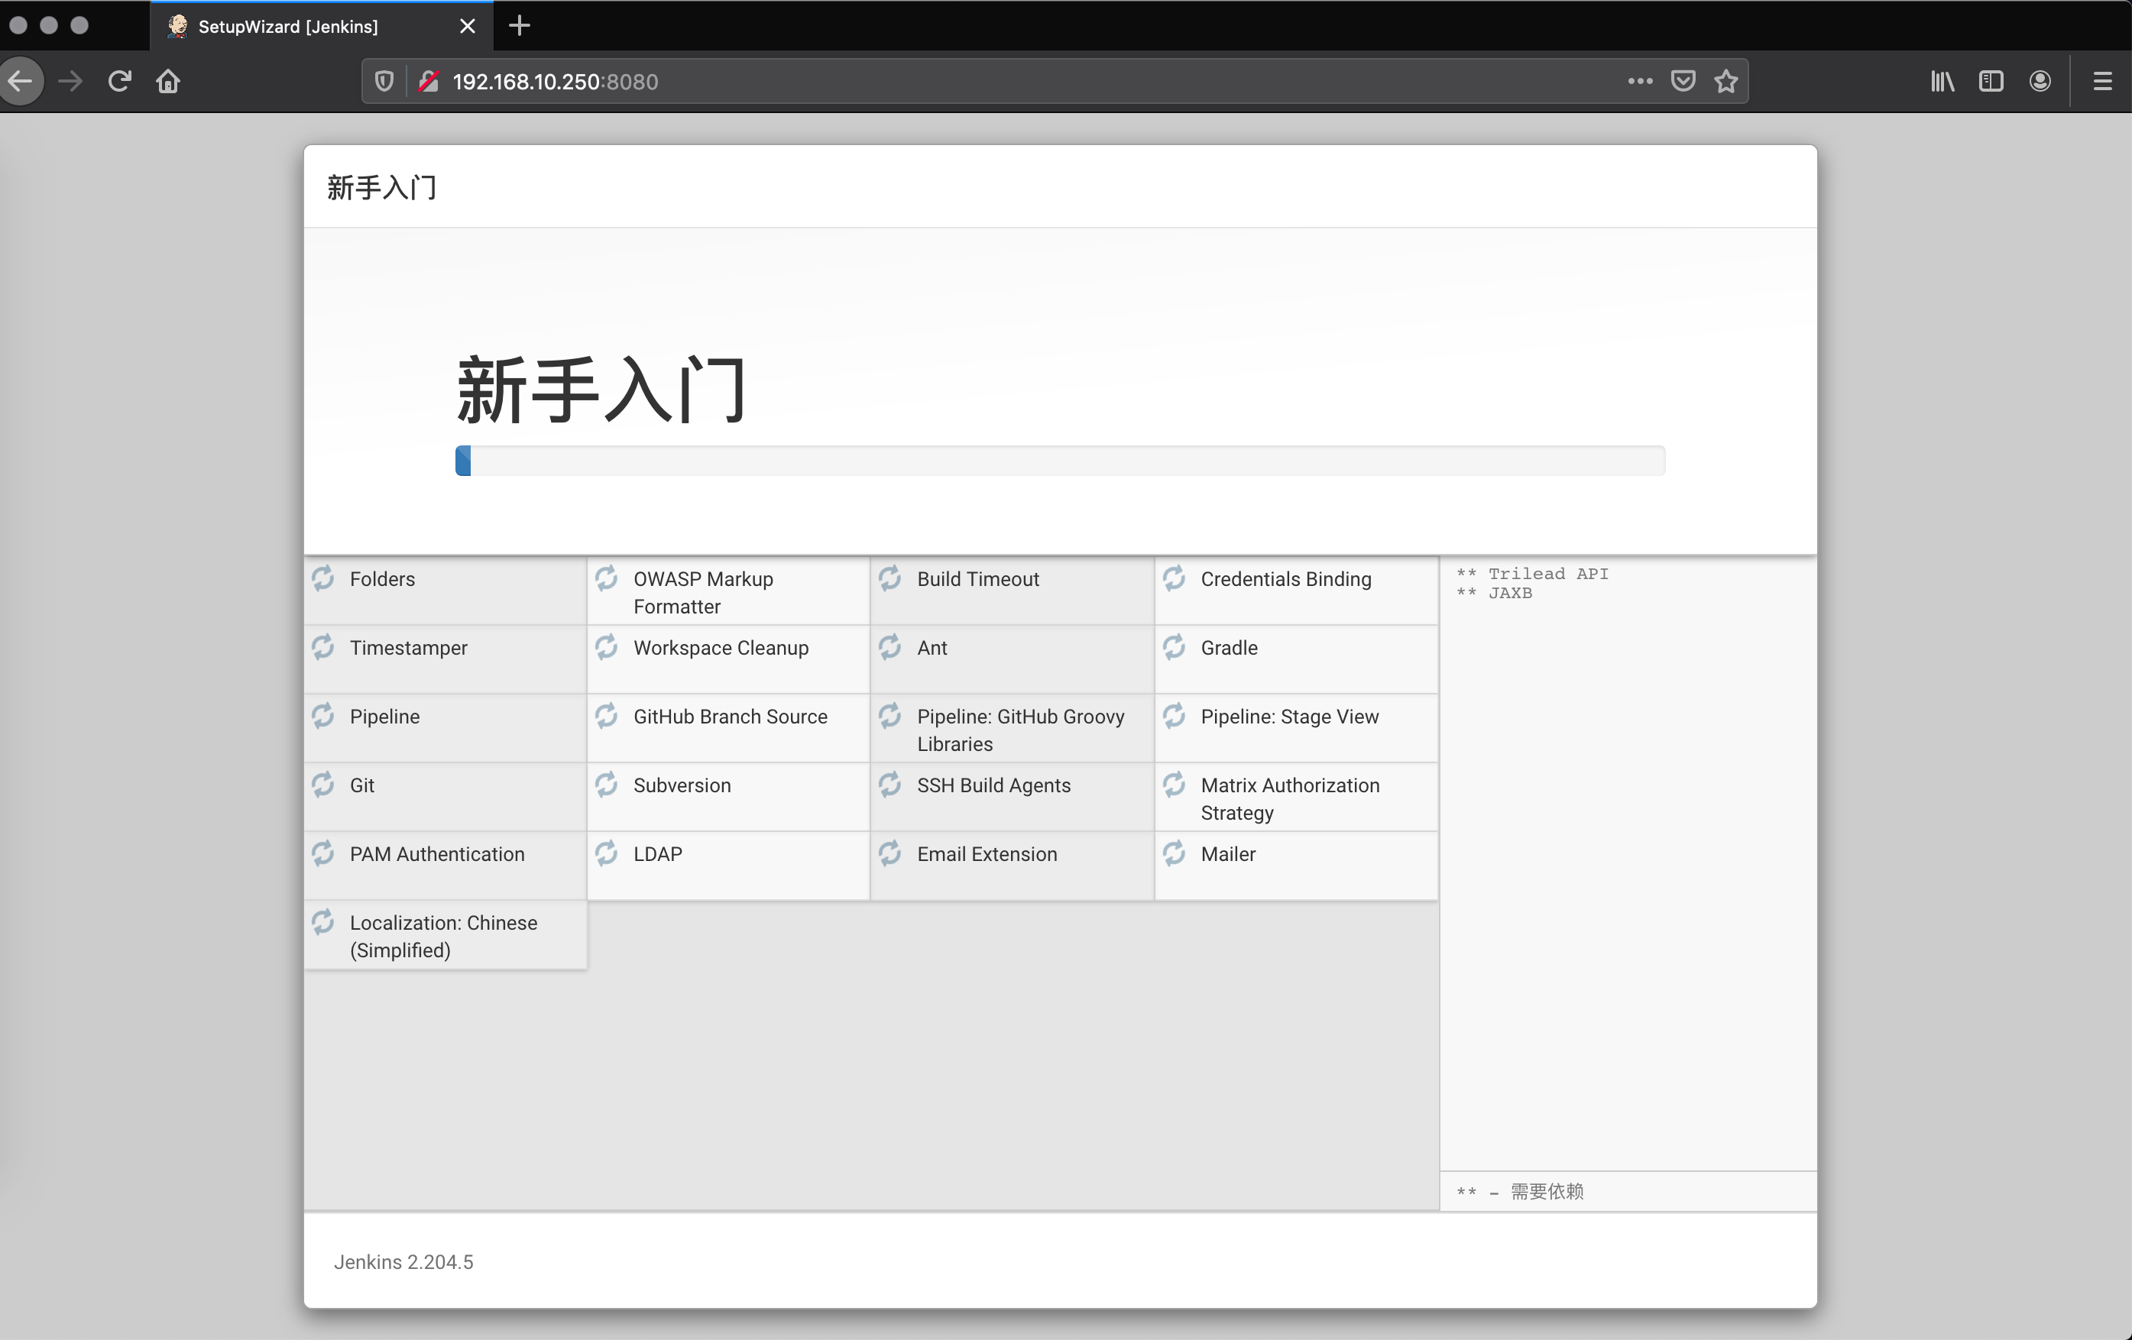The image size is (2132, 1340).
Task: Click the SSH Build Agents label
Action: click(x=993, y=785)
